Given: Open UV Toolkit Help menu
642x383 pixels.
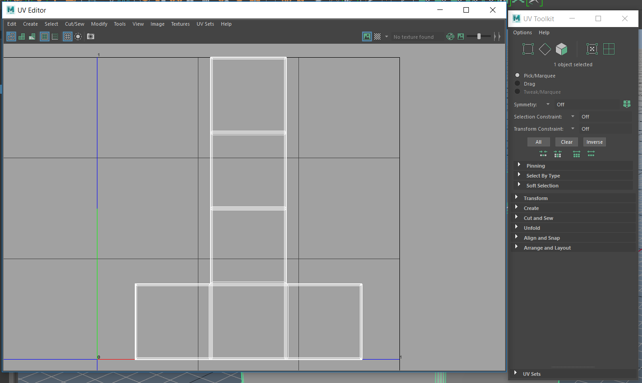Looking at the screenshot, I should (x=544, y=32).
